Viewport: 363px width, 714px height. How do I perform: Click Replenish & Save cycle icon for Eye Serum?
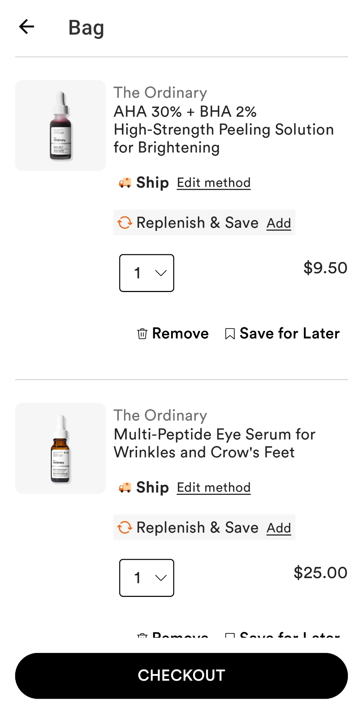coord(125,527)
